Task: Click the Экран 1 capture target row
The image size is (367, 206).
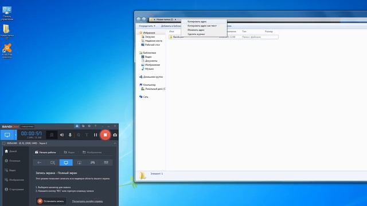Action: [x=25, y=143]
